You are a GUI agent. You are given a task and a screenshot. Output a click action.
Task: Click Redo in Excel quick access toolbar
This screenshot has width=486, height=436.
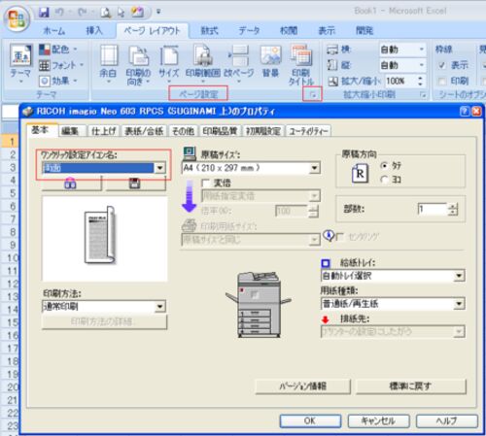coord(82,13)
